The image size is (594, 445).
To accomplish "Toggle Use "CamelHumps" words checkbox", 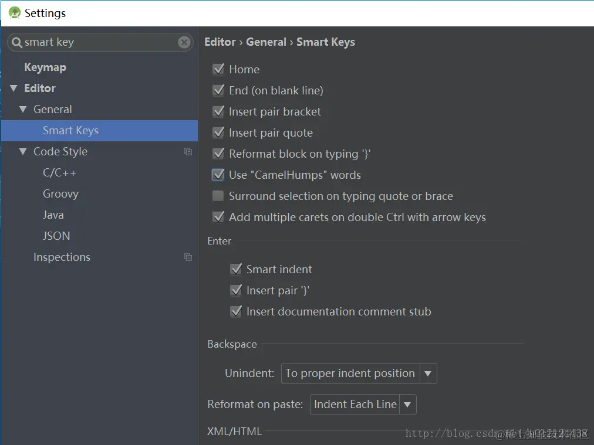I will pyautogui.click(x=218, y=175).
